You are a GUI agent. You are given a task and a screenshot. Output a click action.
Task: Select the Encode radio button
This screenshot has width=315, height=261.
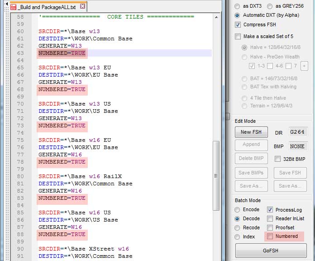pyautogui.click(x=237, y=210)
